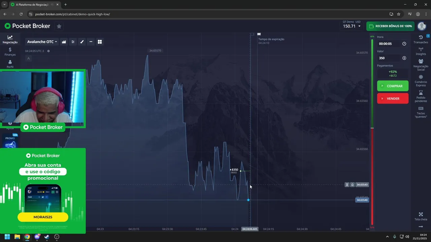The height and width of the screenshot is (242, 431).
Task: Click the dollar icon beside Valor
Action: [404, 58]
